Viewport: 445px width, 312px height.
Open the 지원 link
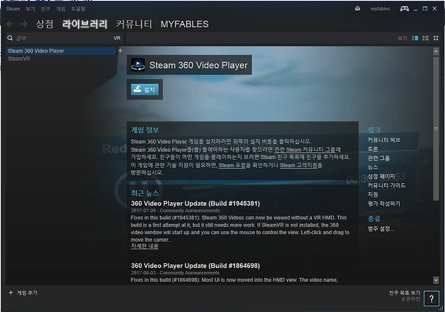point(373,194)
